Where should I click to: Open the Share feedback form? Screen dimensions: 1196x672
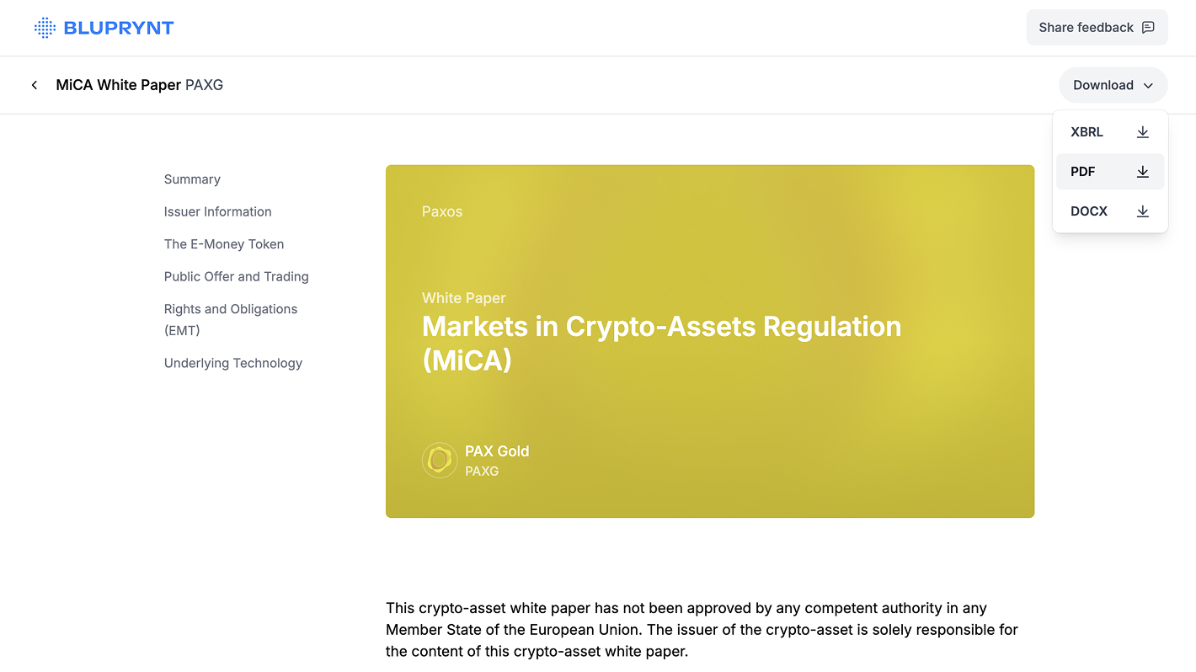(x=1097, y=28)
